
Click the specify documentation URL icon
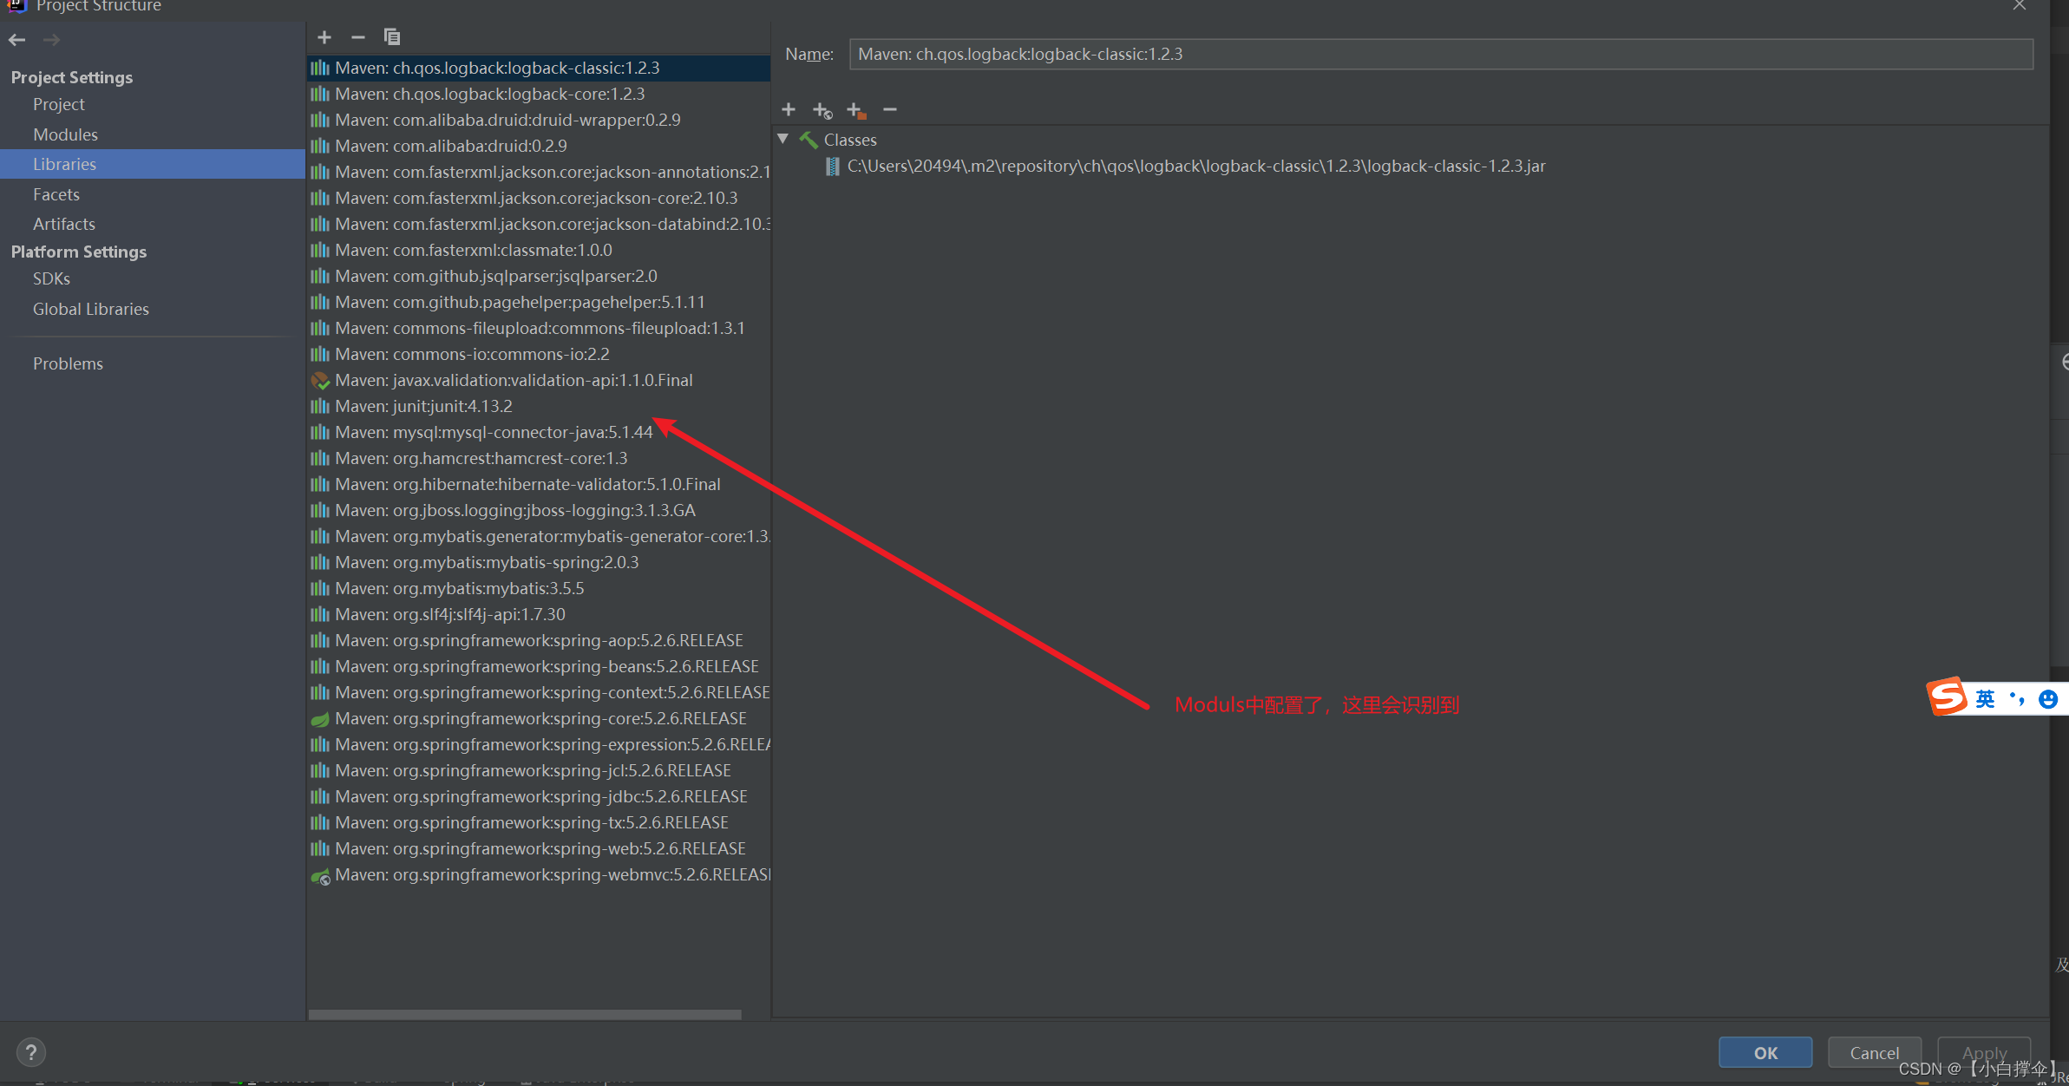(822, 110)
